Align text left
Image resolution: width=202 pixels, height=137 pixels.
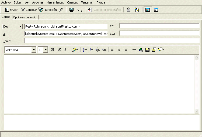(113, 50)
